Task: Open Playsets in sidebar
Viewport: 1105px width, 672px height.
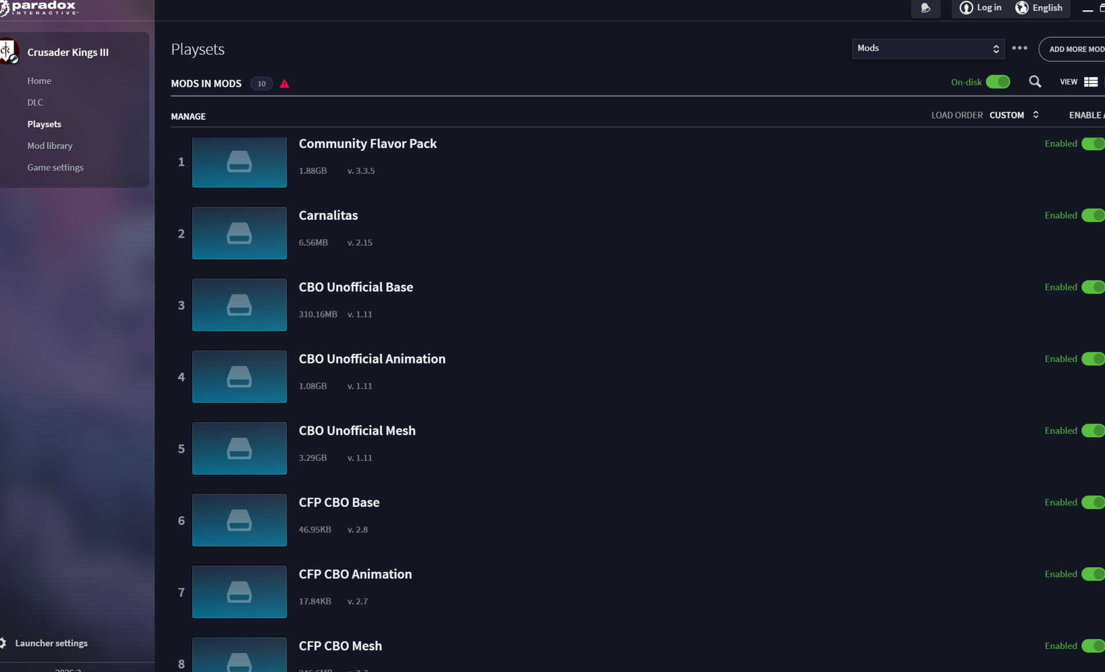Action: (44, 124)
